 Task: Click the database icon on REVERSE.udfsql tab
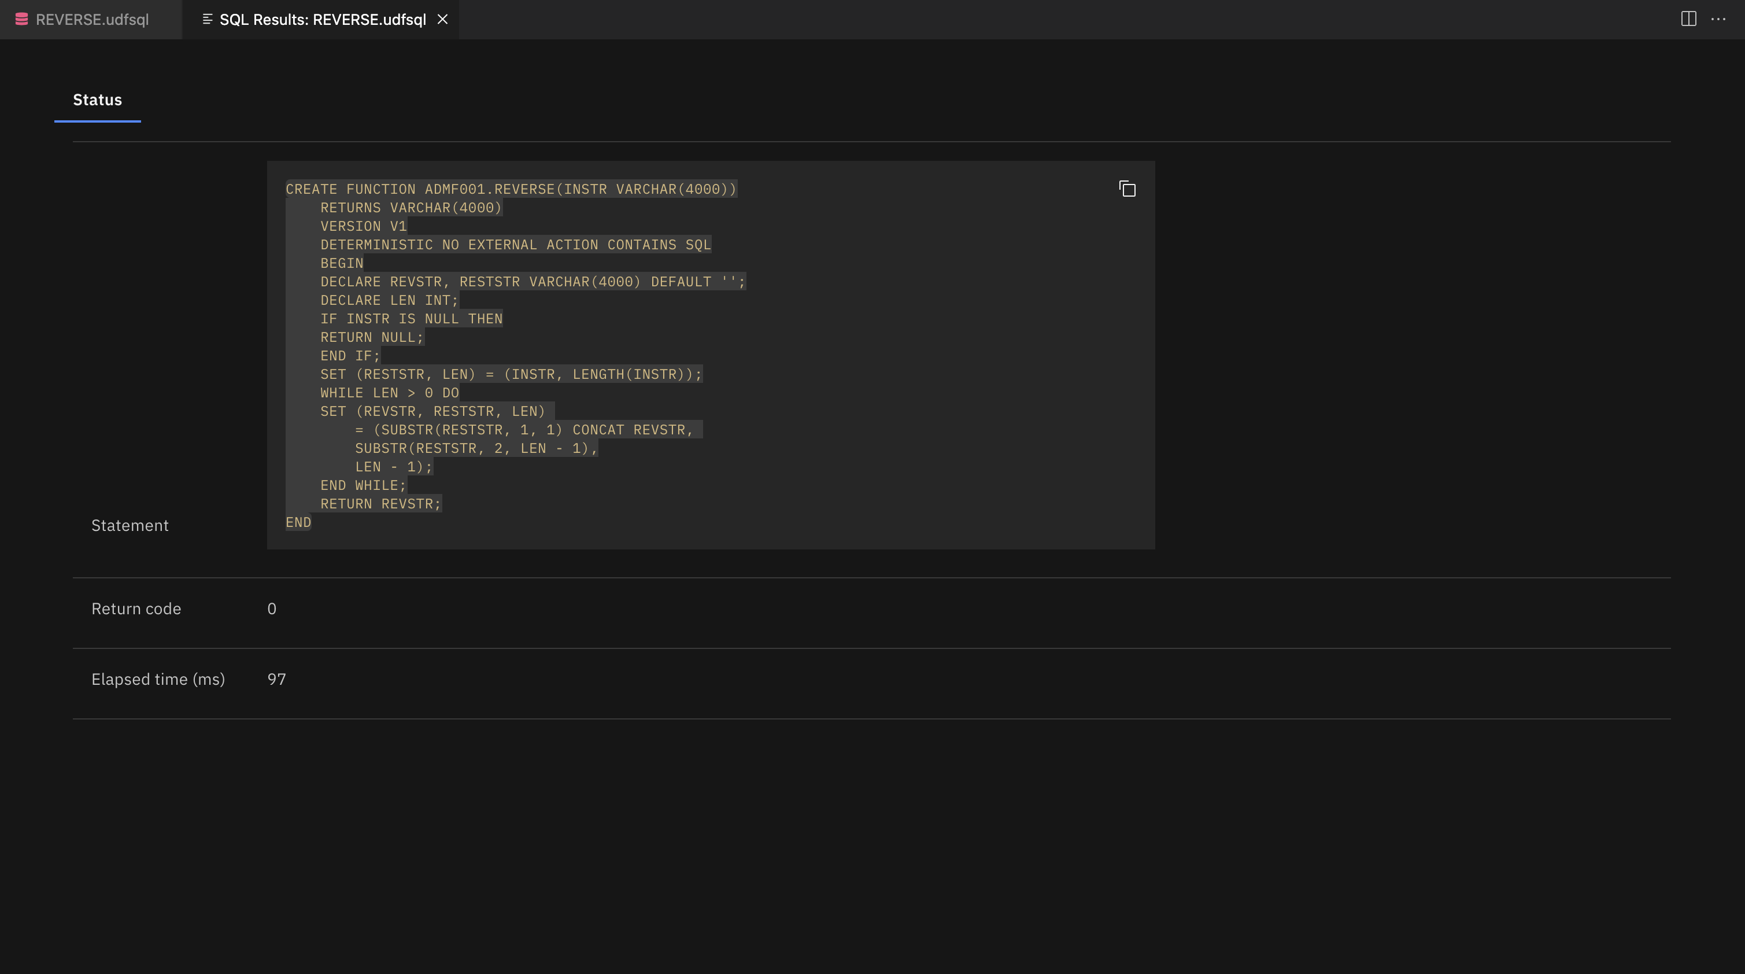[x=21, y=20]
